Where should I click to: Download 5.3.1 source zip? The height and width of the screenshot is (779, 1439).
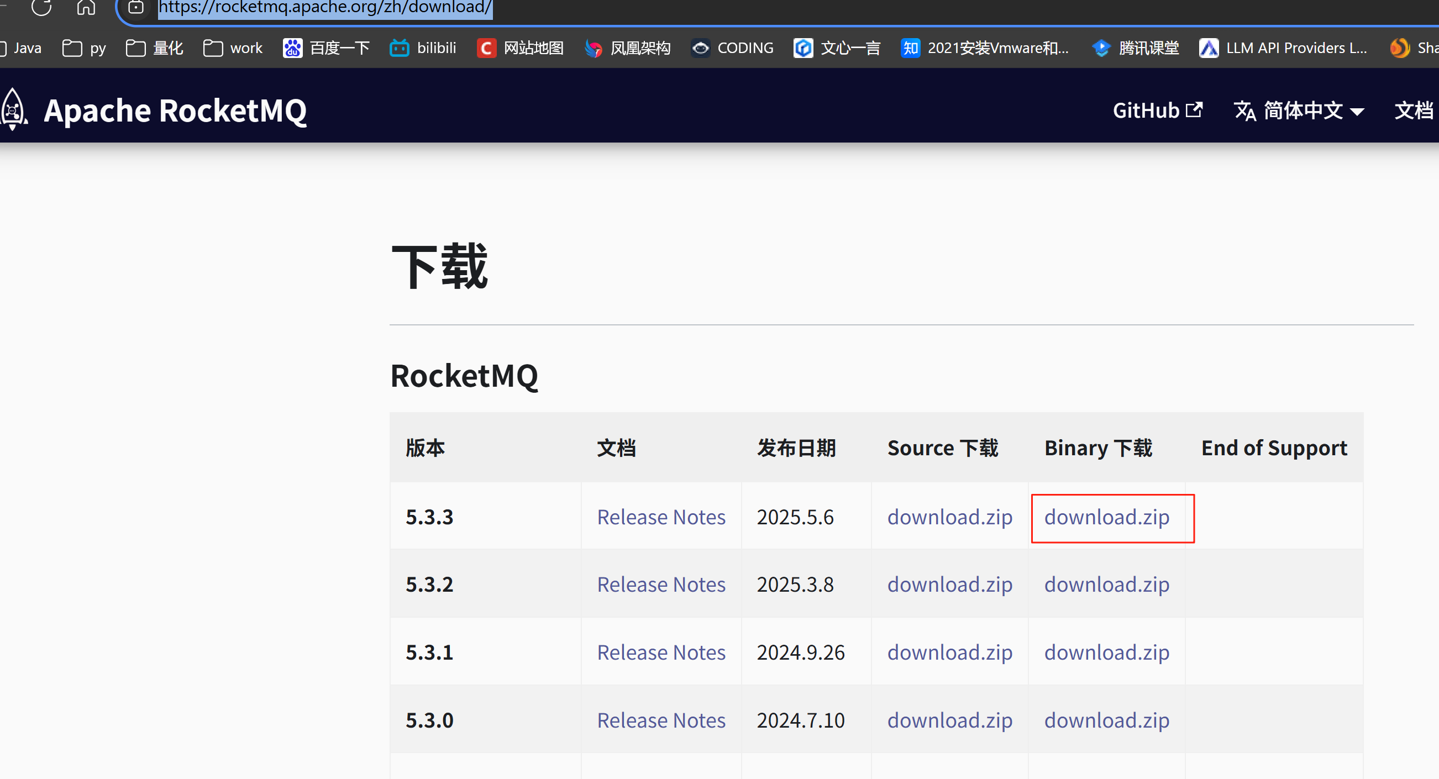click(949, 652)
